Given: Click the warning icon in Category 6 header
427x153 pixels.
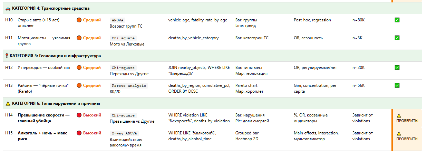Looking at the screenshot, I should point(8,103).
